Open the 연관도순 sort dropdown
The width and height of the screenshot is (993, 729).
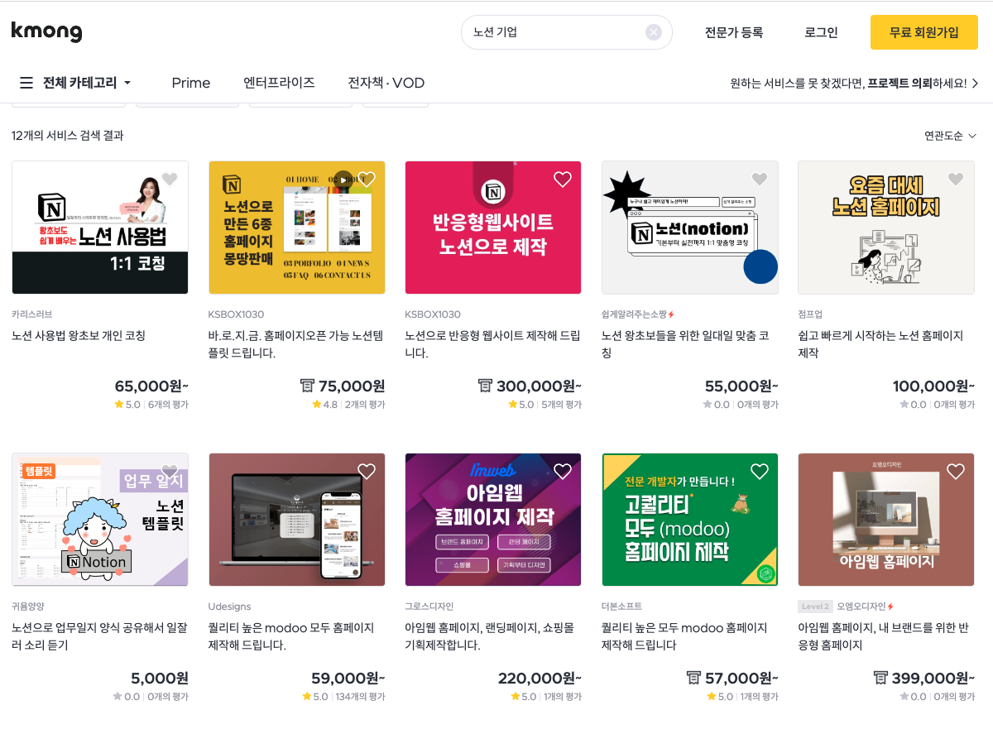tap(950, 136)
